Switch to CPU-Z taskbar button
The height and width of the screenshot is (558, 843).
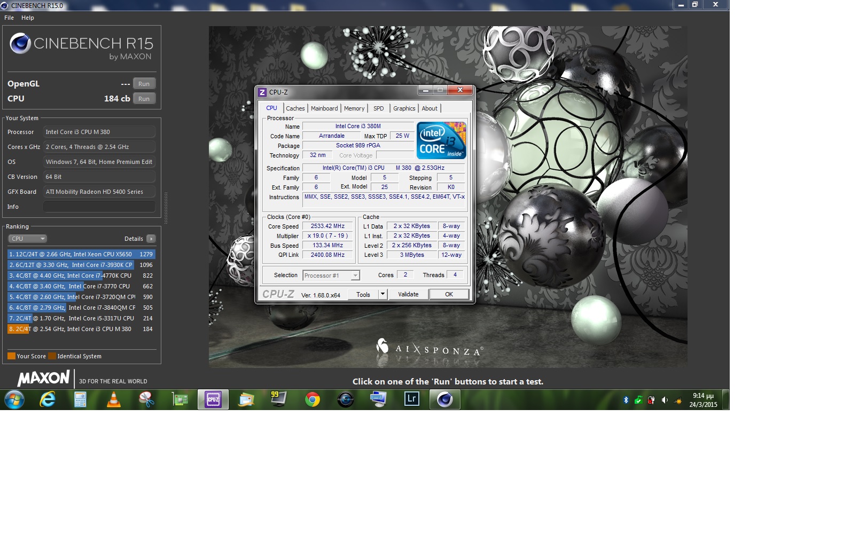(213, 399)
